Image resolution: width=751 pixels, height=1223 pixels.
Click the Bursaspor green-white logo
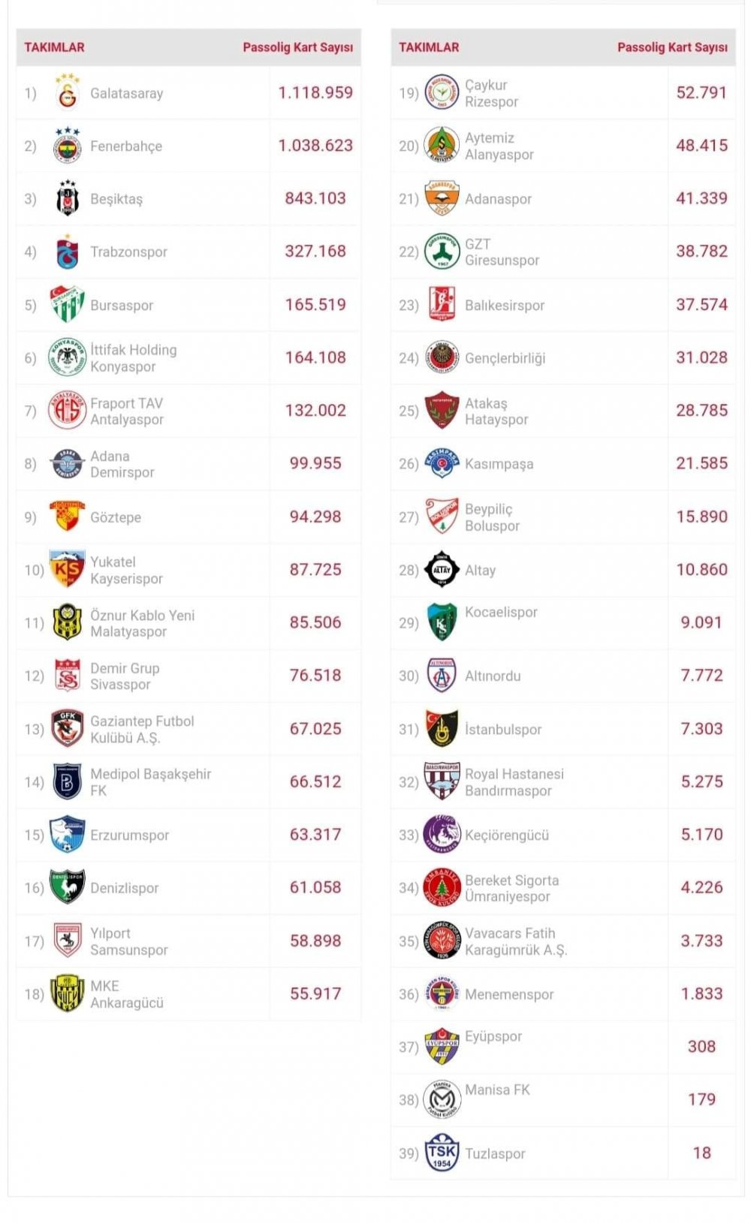[x=68, y=304]
